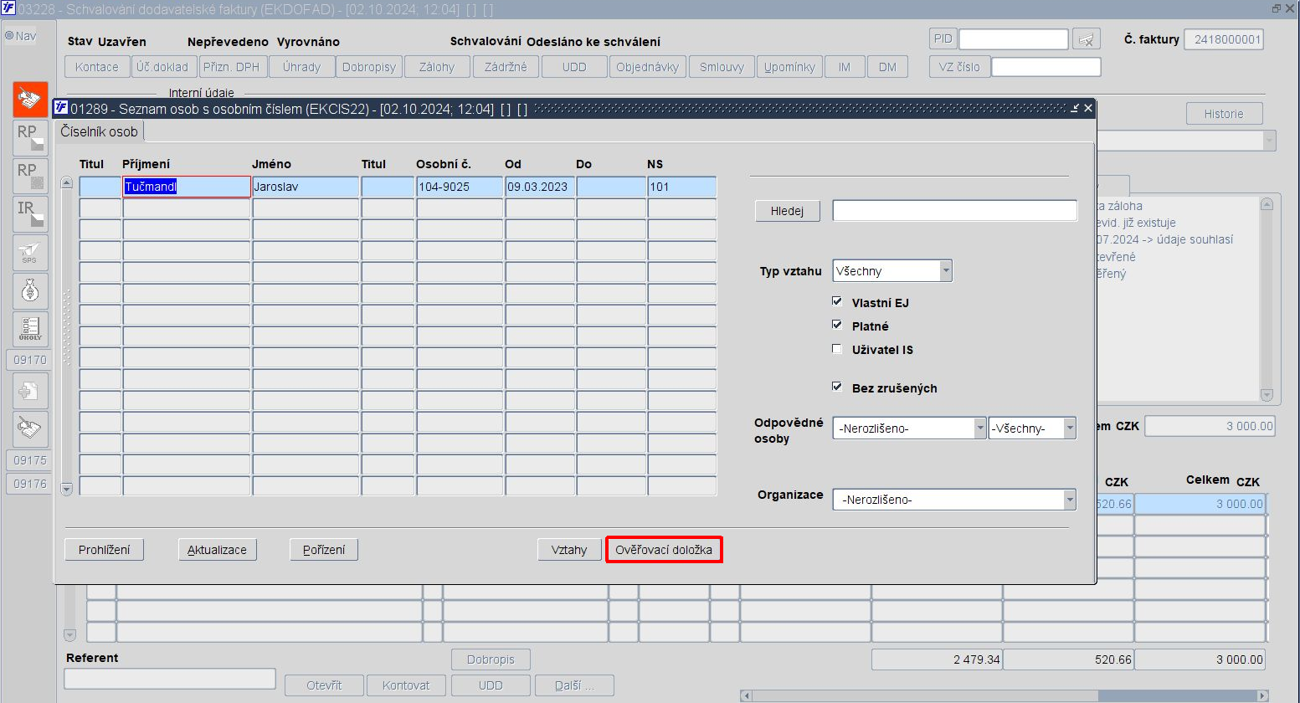Open the Přizn. DPH tab button
Viewport: 1300px width, 703px height.
232,67
